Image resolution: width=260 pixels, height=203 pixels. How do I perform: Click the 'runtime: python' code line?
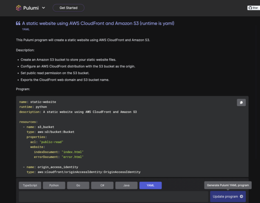33,107
